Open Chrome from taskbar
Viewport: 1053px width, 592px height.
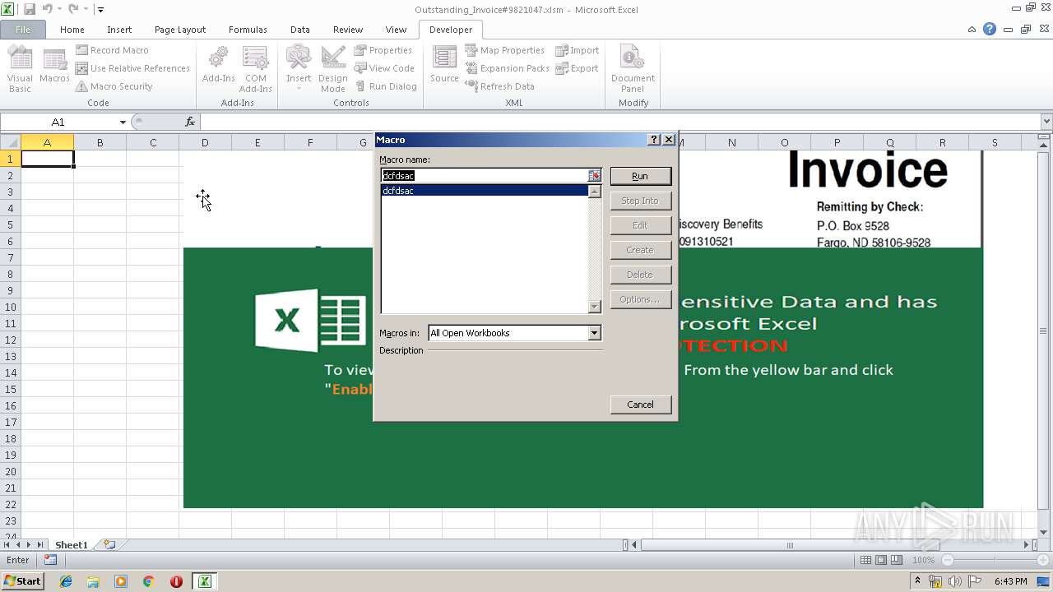pyautogui.click(x=148, y=581)
